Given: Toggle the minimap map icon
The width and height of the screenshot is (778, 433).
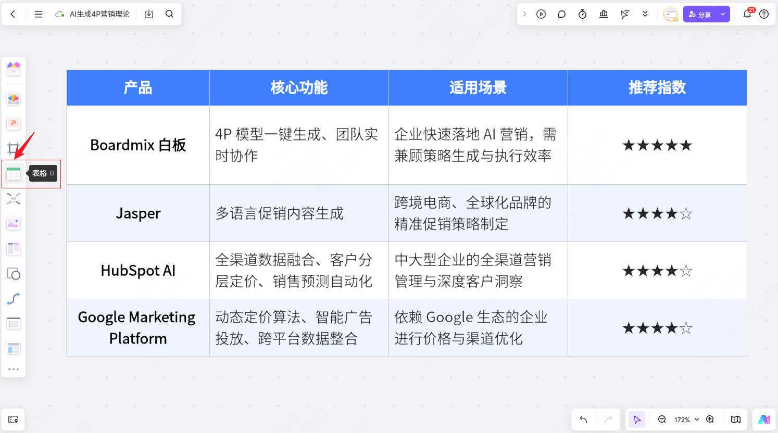Looking at the screenshot, I should [x=736, y=419].
